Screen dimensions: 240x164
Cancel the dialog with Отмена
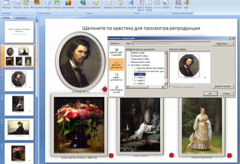point(227,93)
